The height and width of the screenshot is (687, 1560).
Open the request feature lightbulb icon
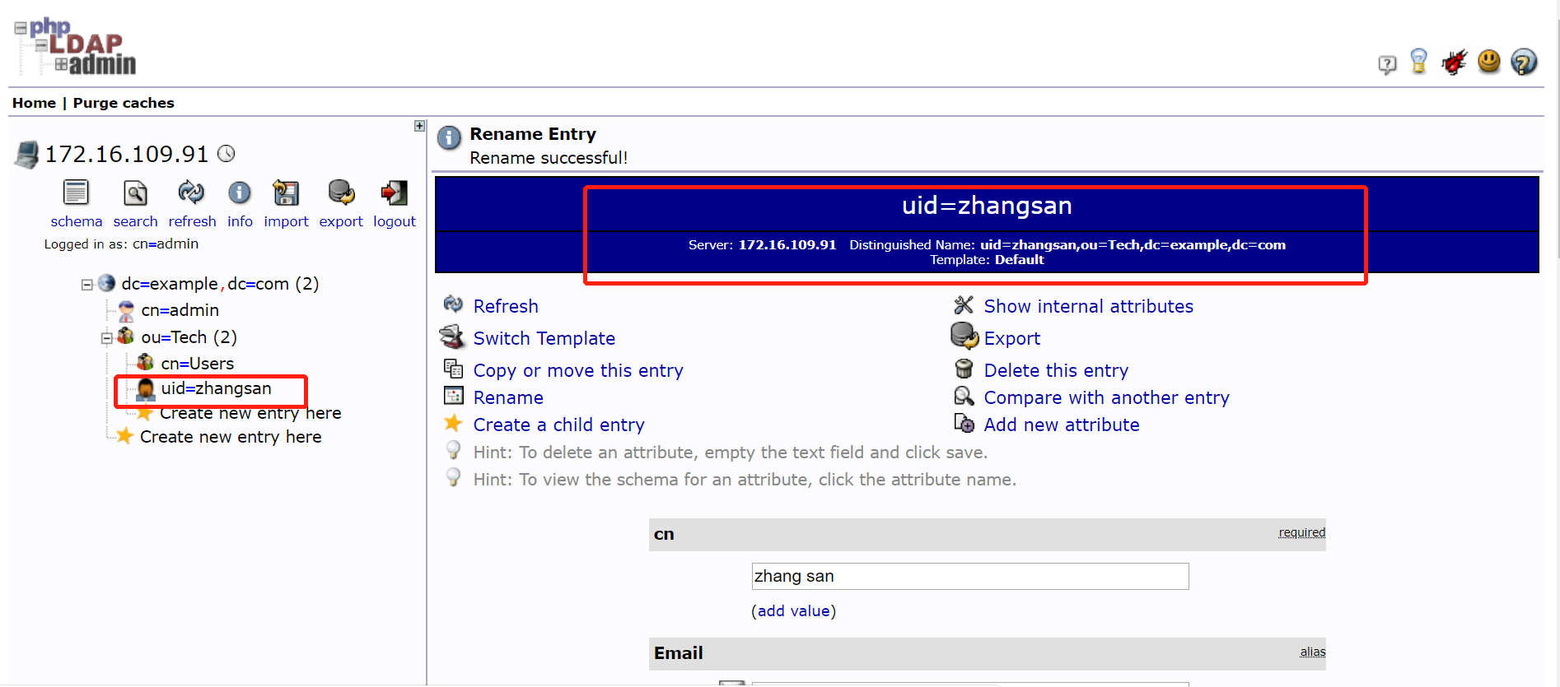pos(1418,61)
